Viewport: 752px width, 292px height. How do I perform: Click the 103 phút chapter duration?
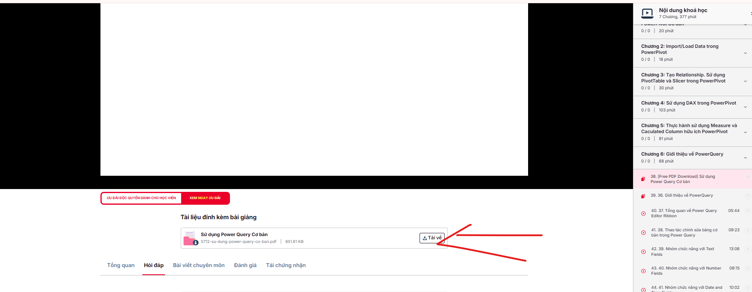tap(667, 110)
